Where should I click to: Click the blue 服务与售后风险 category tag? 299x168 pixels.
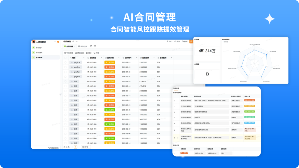(249, 123)
